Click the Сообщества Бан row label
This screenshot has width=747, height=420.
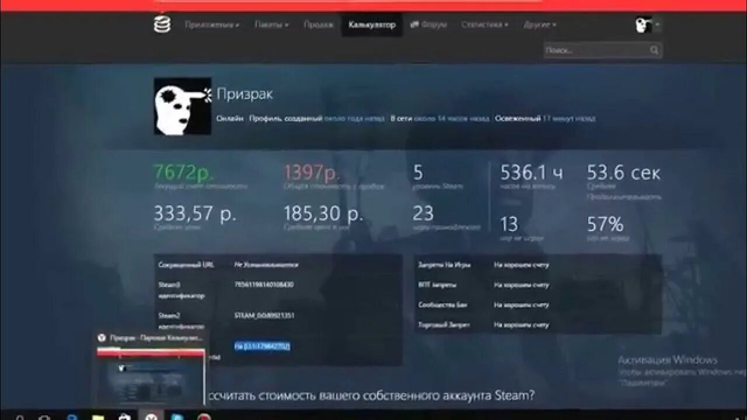pos(443,304)
